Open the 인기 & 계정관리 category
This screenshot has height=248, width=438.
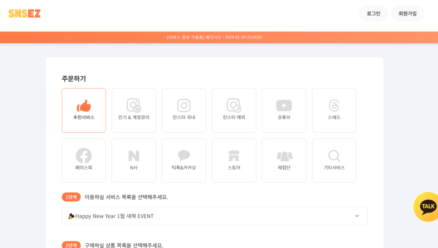(134, 110)
